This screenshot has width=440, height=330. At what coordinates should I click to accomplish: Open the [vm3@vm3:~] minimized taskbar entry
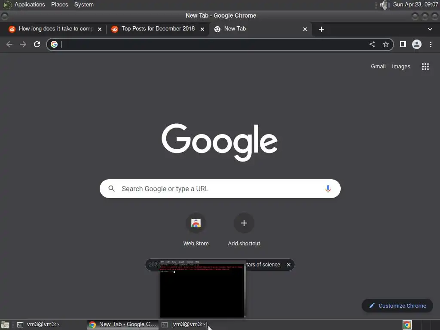pos(185,325)
